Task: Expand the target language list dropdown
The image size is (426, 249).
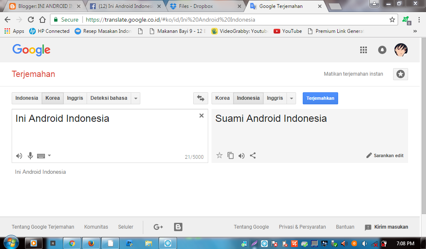Action: (x=291, y=98)
